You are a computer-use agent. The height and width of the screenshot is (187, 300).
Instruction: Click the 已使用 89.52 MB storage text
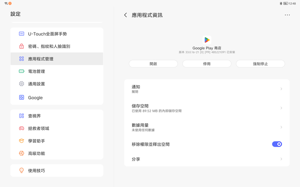[x=157, y=111]
